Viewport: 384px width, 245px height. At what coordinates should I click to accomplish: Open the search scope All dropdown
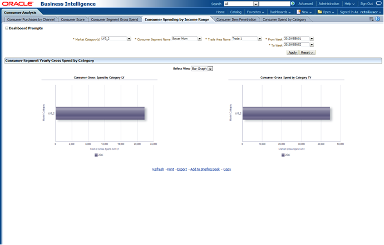[x=255, y=4]
